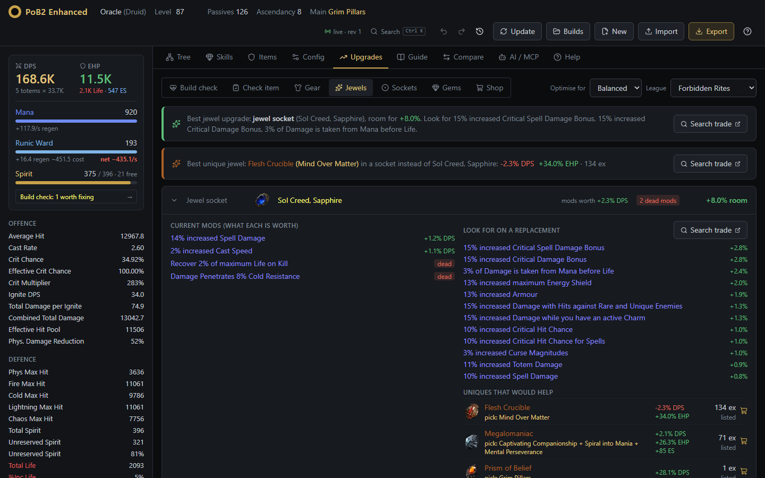Viewport: 765px width, 478px height.
Task: Click Search trade in best jewel upgrade banner
Action: 710,124
